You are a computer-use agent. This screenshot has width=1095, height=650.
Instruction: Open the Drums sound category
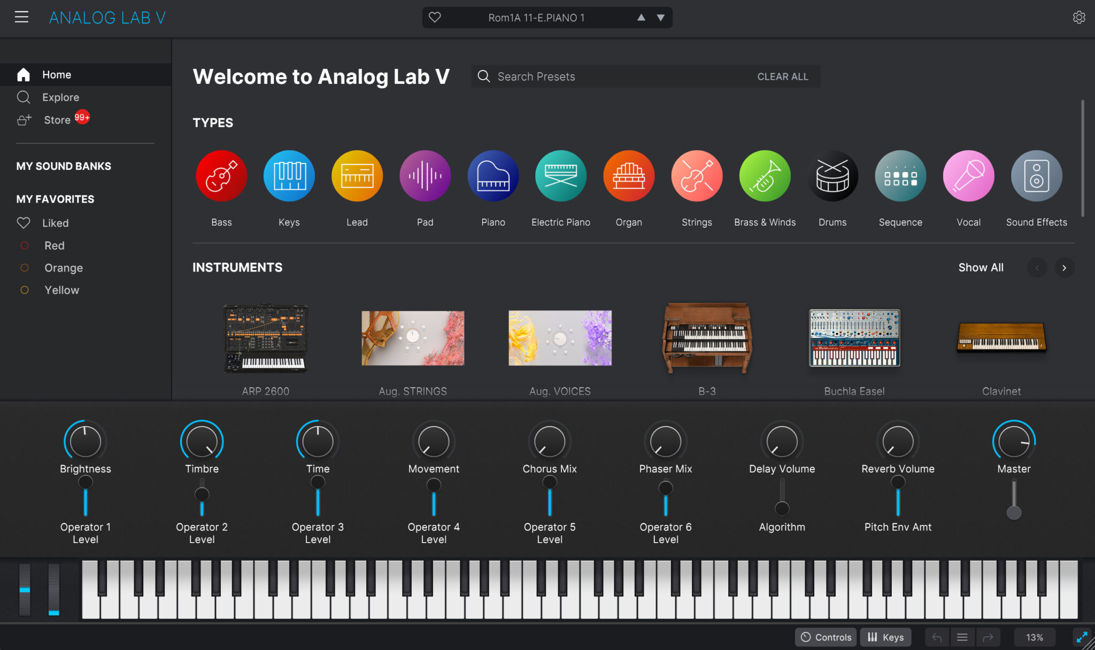(832, 175)
